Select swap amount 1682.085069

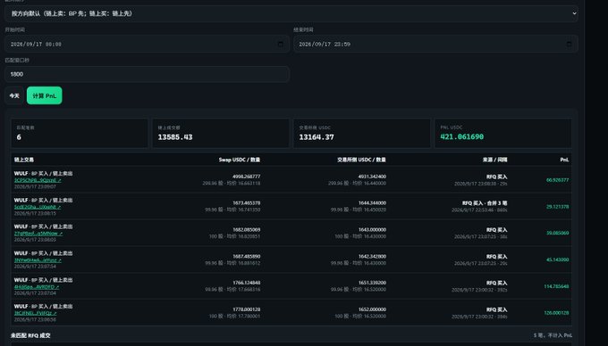point(246,230)
